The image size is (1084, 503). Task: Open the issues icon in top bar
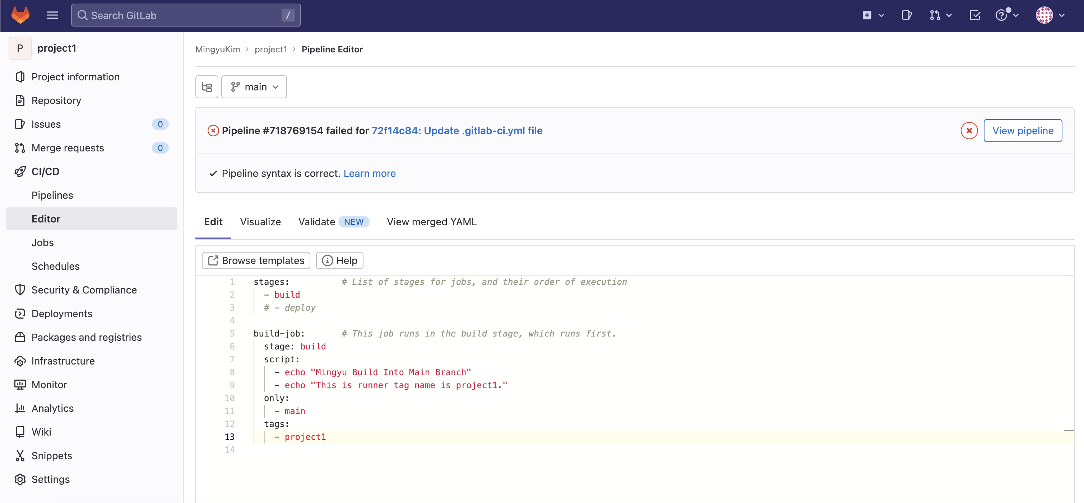[907, 15]
